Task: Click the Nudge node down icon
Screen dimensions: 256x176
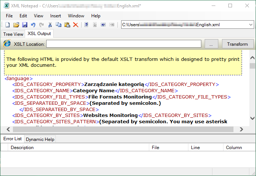Action: click(x=95, y=25)
